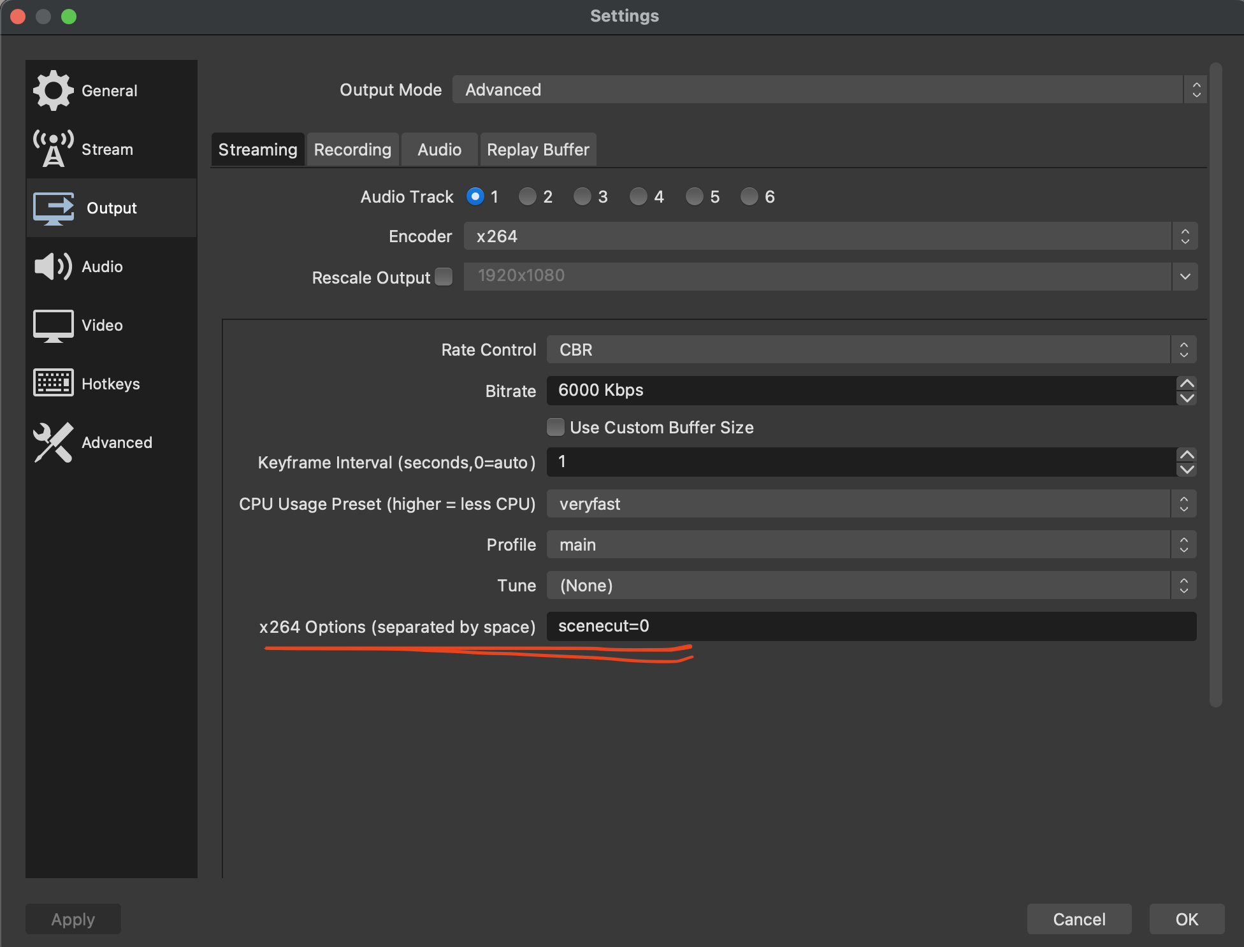Open the Encoder x264 dropdown

(830, 236)
